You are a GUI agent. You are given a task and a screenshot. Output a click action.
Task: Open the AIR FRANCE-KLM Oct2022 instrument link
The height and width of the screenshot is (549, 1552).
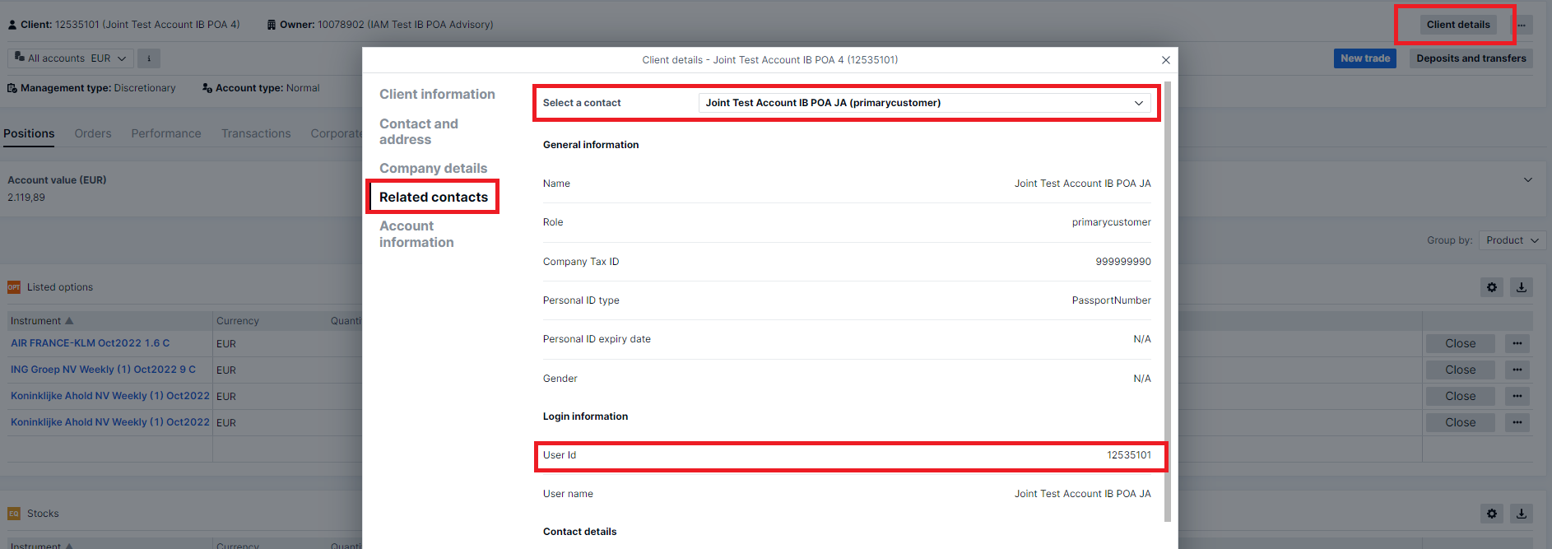(x=90, y=343)
